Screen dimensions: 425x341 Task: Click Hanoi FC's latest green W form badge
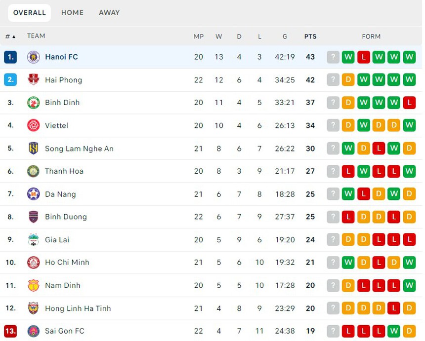409,57
